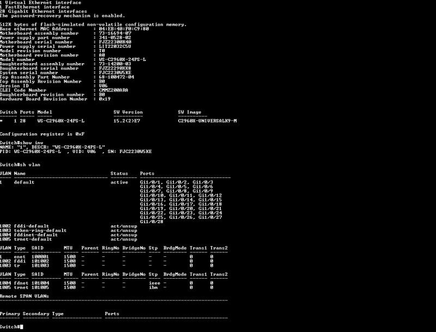Click port Gi1/0/28 in the ports list

pyautogui.click(x=152, y=222)
